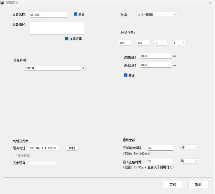Viewport: 215px width, 194px height.
Task: Click the 最长连接时间 input field
Action: click(x=161, y=161)
